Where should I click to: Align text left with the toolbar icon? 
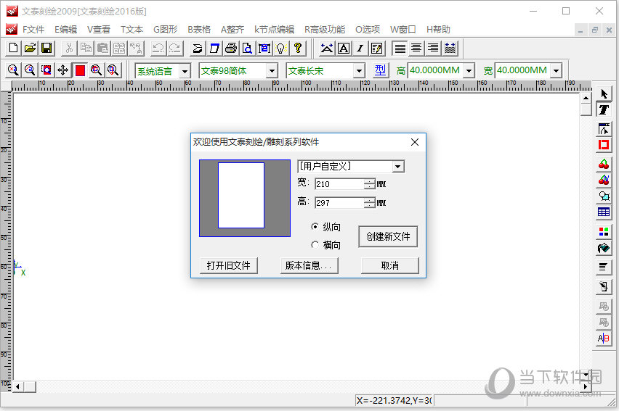pyautogui.click(x=400, y=48)
